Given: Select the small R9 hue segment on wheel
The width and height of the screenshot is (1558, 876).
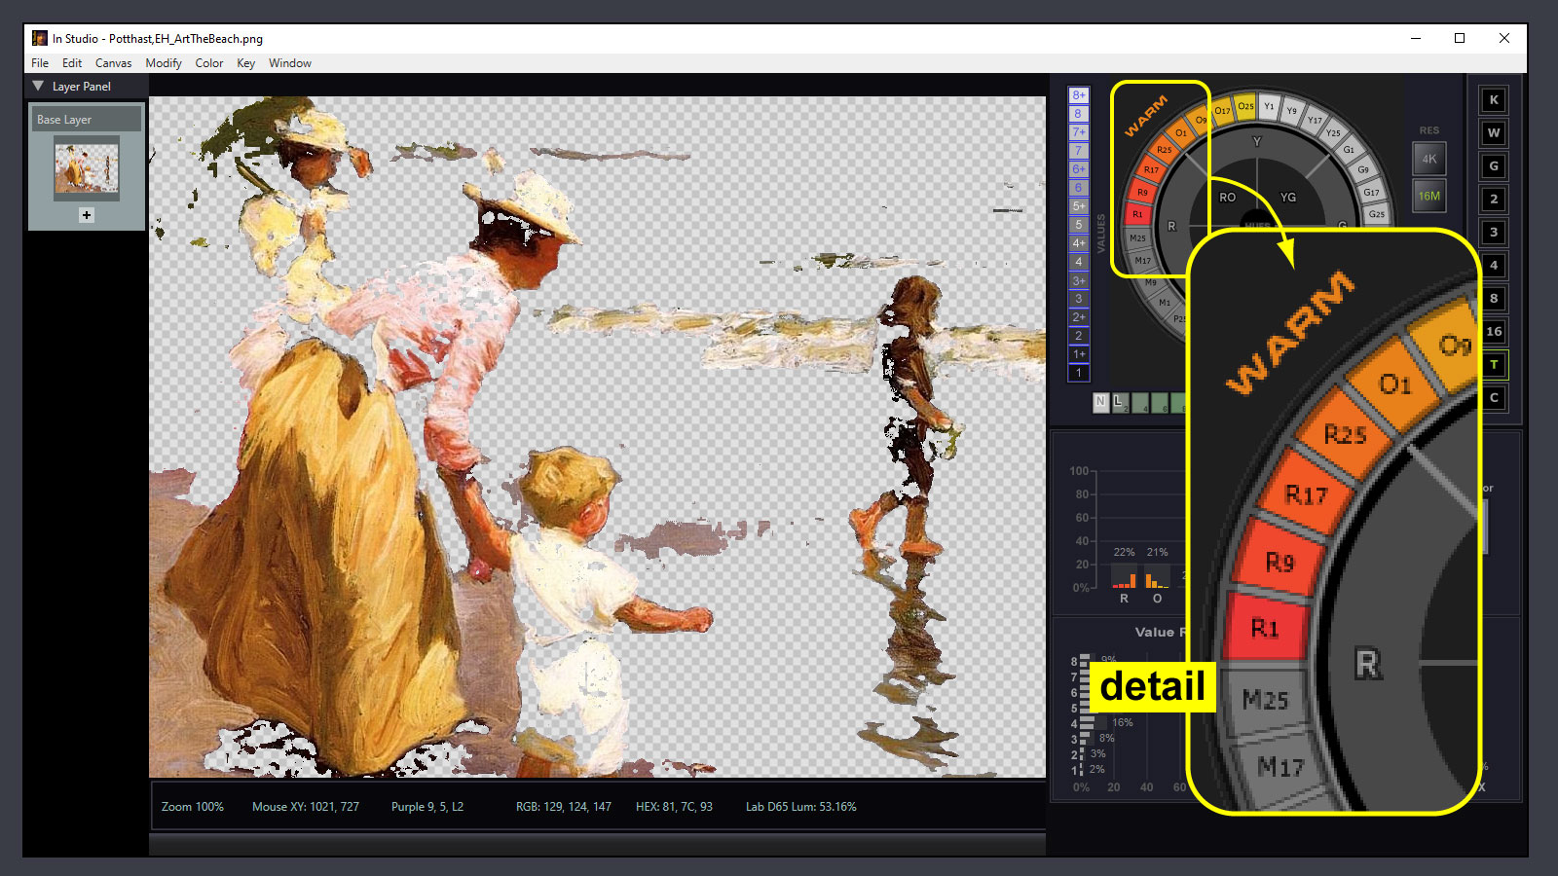Looking at the screenshot, I should (x=1142, y=192).
